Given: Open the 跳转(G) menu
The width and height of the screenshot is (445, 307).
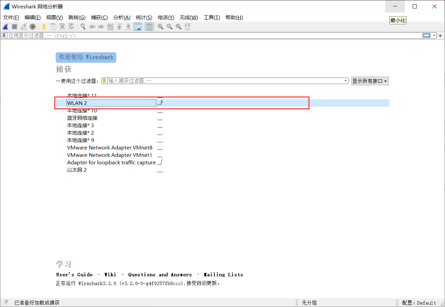Looking at the screenshot, I should tap(77, 18).
